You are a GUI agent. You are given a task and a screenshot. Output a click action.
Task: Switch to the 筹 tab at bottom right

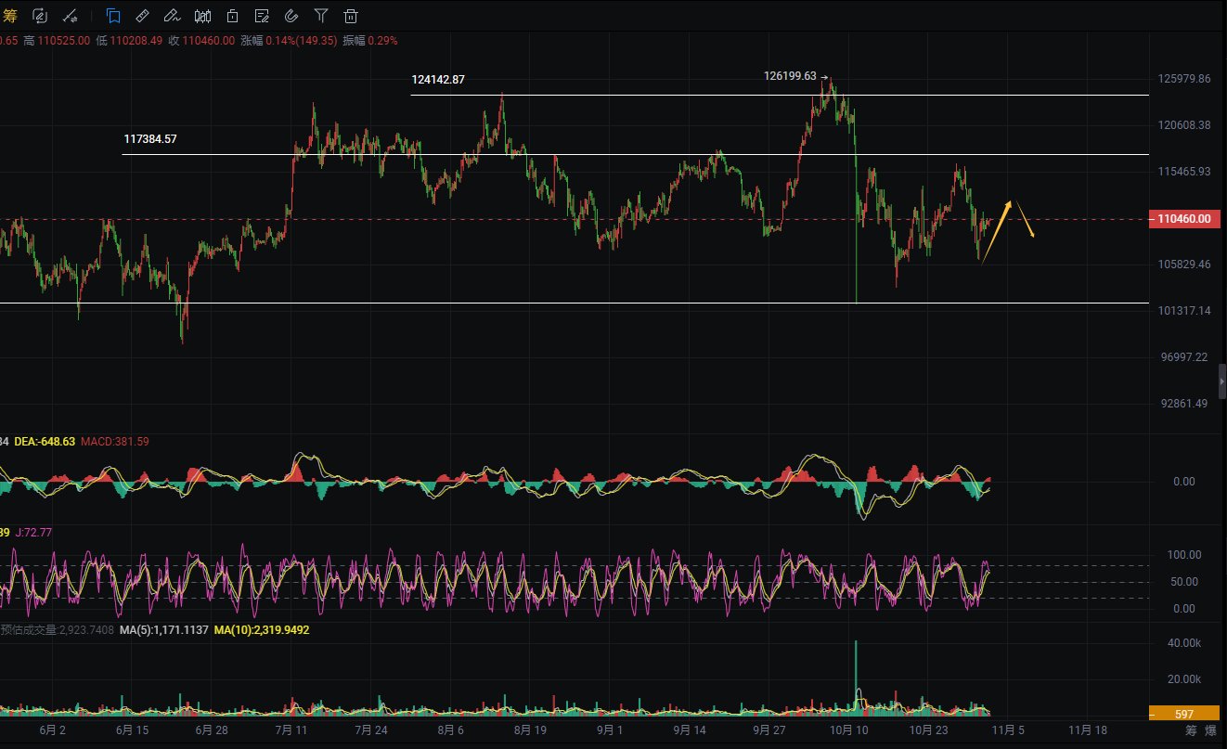(1191, 730)
